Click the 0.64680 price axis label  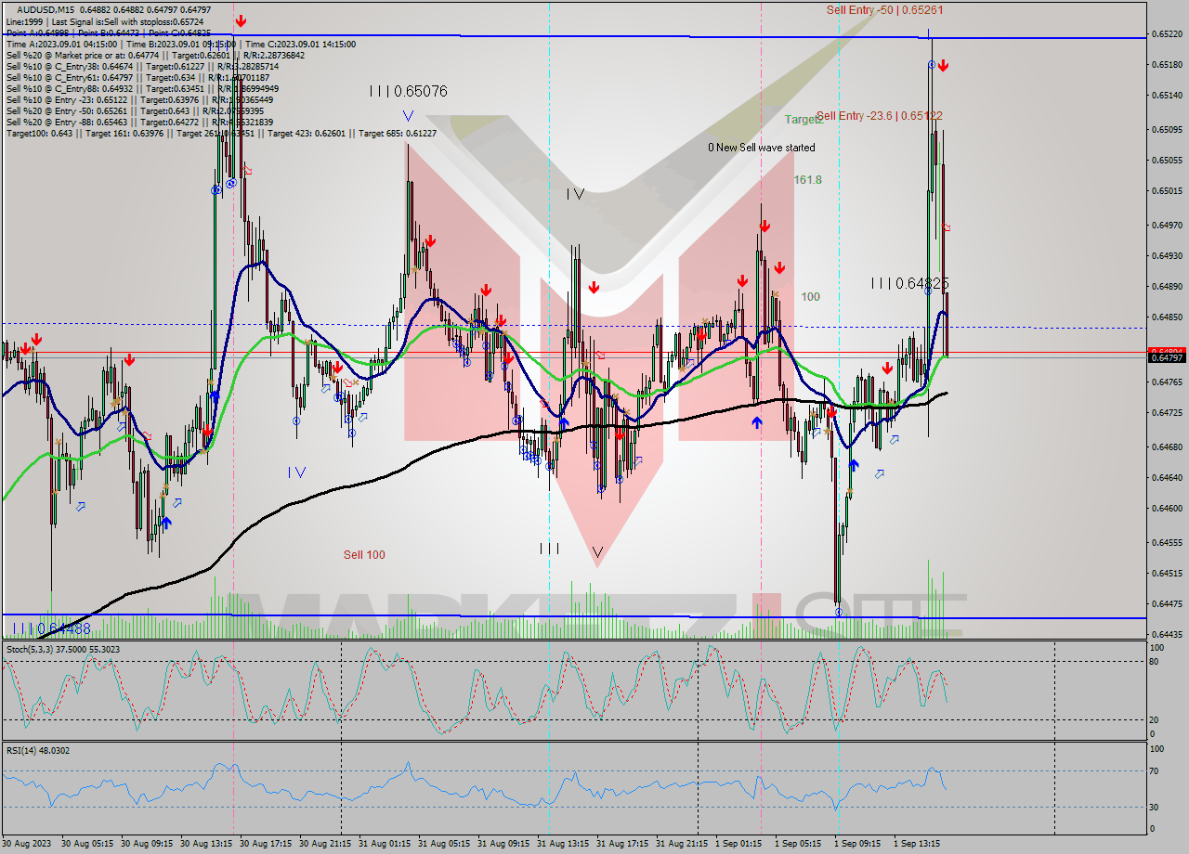[1167, 447]
